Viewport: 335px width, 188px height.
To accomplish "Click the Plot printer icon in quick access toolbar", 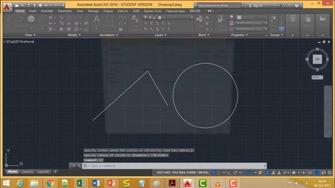I will pyautogui.click(x=40, y=5).
